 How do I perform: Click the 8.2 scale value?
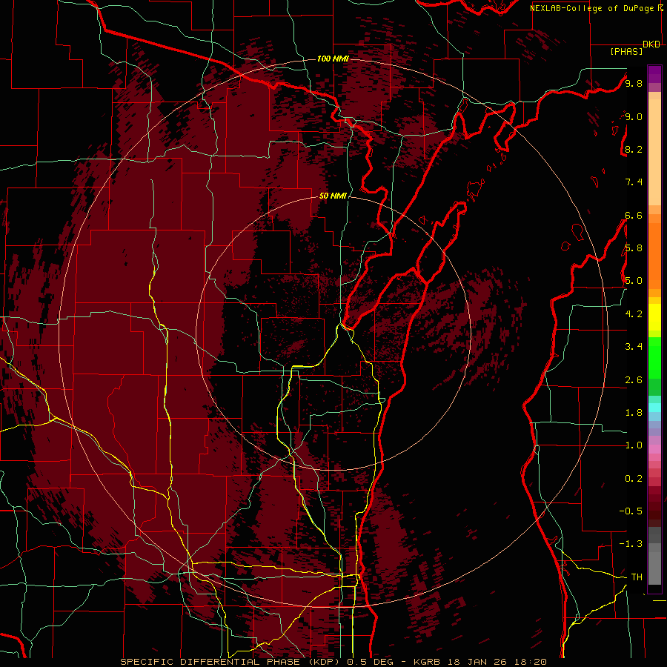click(x=634, y=149)
